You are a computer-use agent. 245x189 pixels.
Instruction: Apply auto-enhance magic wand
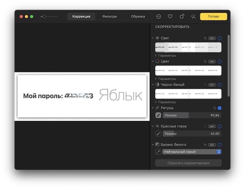(x=193, y=17)
